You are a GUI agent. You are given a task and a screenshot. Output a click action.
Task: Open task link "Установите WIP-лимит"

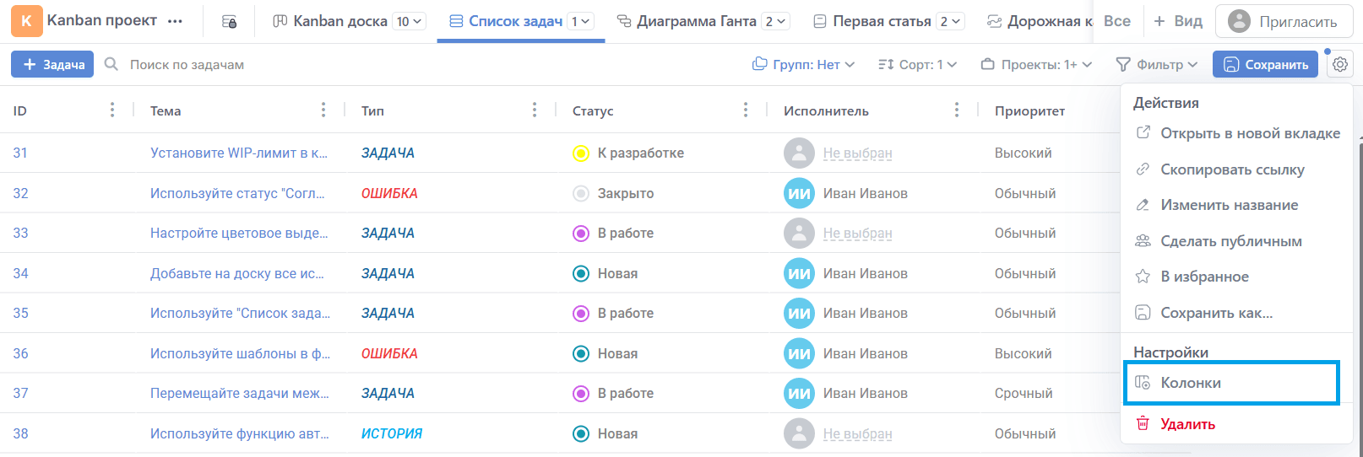point(239,153)
